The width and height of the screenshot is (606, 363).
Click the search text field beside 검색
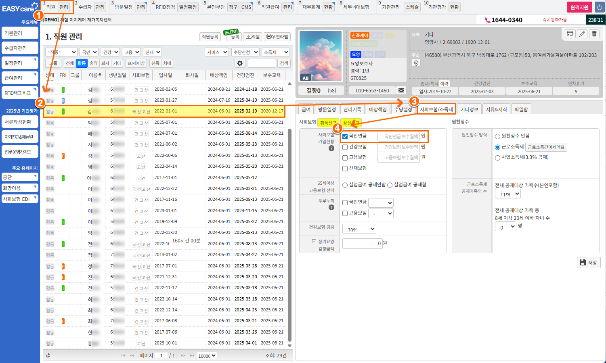[262, 63]
